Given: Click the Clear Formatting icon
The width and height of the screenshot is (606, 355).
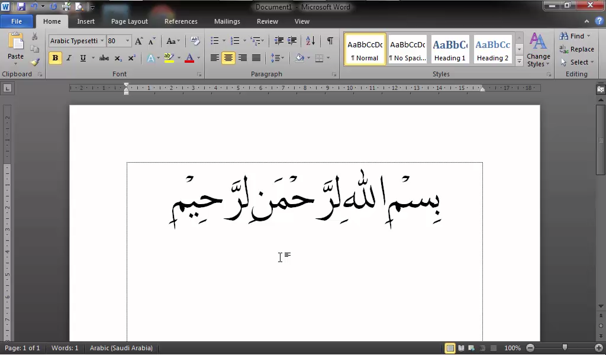Looking at the screenshot, I should (195, 41).
